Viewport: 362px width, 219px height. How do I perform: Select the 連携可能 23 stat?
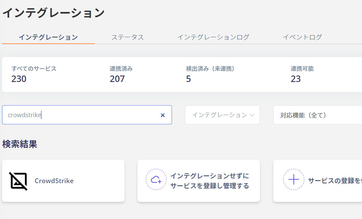(x=302, y=74)
